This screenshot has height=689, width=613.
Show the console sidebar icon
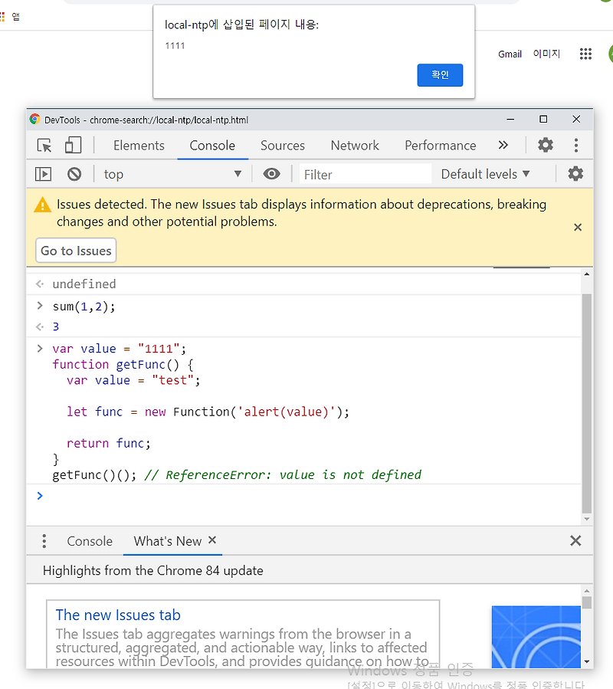point(43,174)
